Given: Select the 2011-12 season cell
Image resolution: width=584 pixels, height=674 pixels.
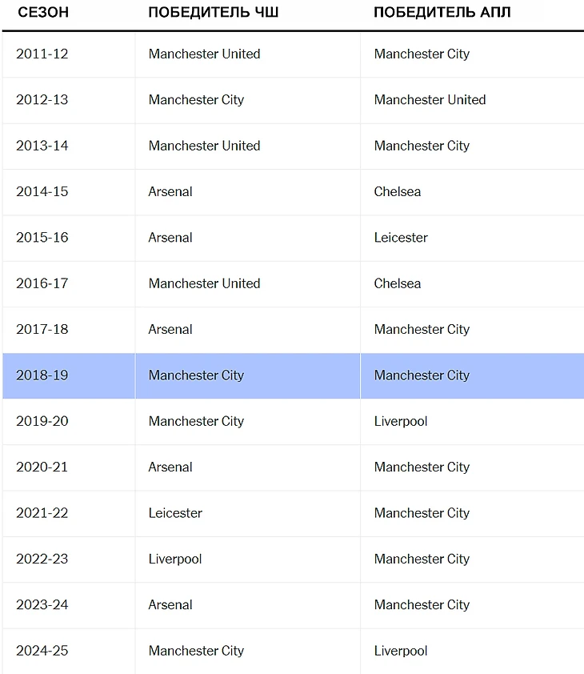Looking at the screenshot, I should tap(42, 54).
